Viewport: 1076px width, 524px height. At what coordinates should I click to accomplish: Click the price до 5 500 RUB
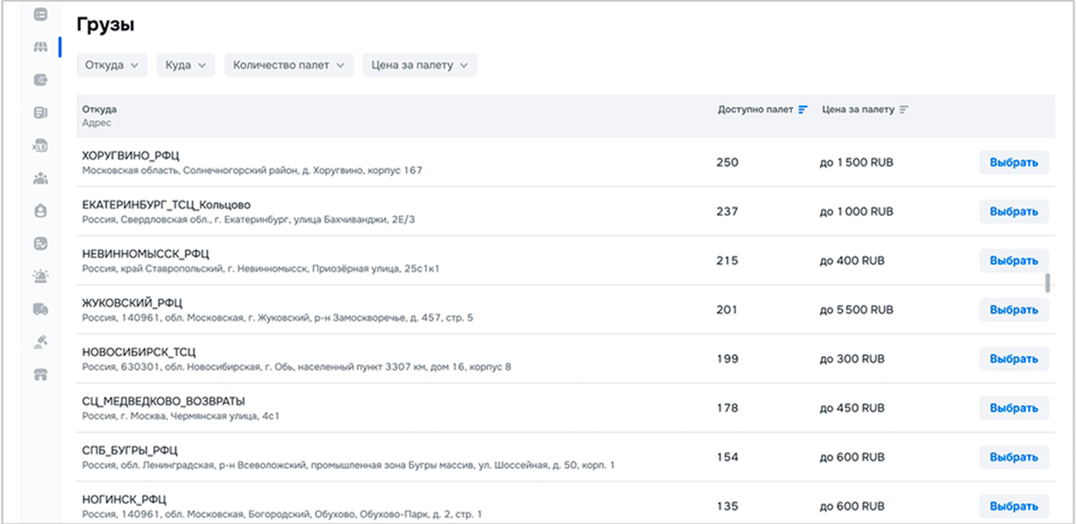[x=857, y=310]
